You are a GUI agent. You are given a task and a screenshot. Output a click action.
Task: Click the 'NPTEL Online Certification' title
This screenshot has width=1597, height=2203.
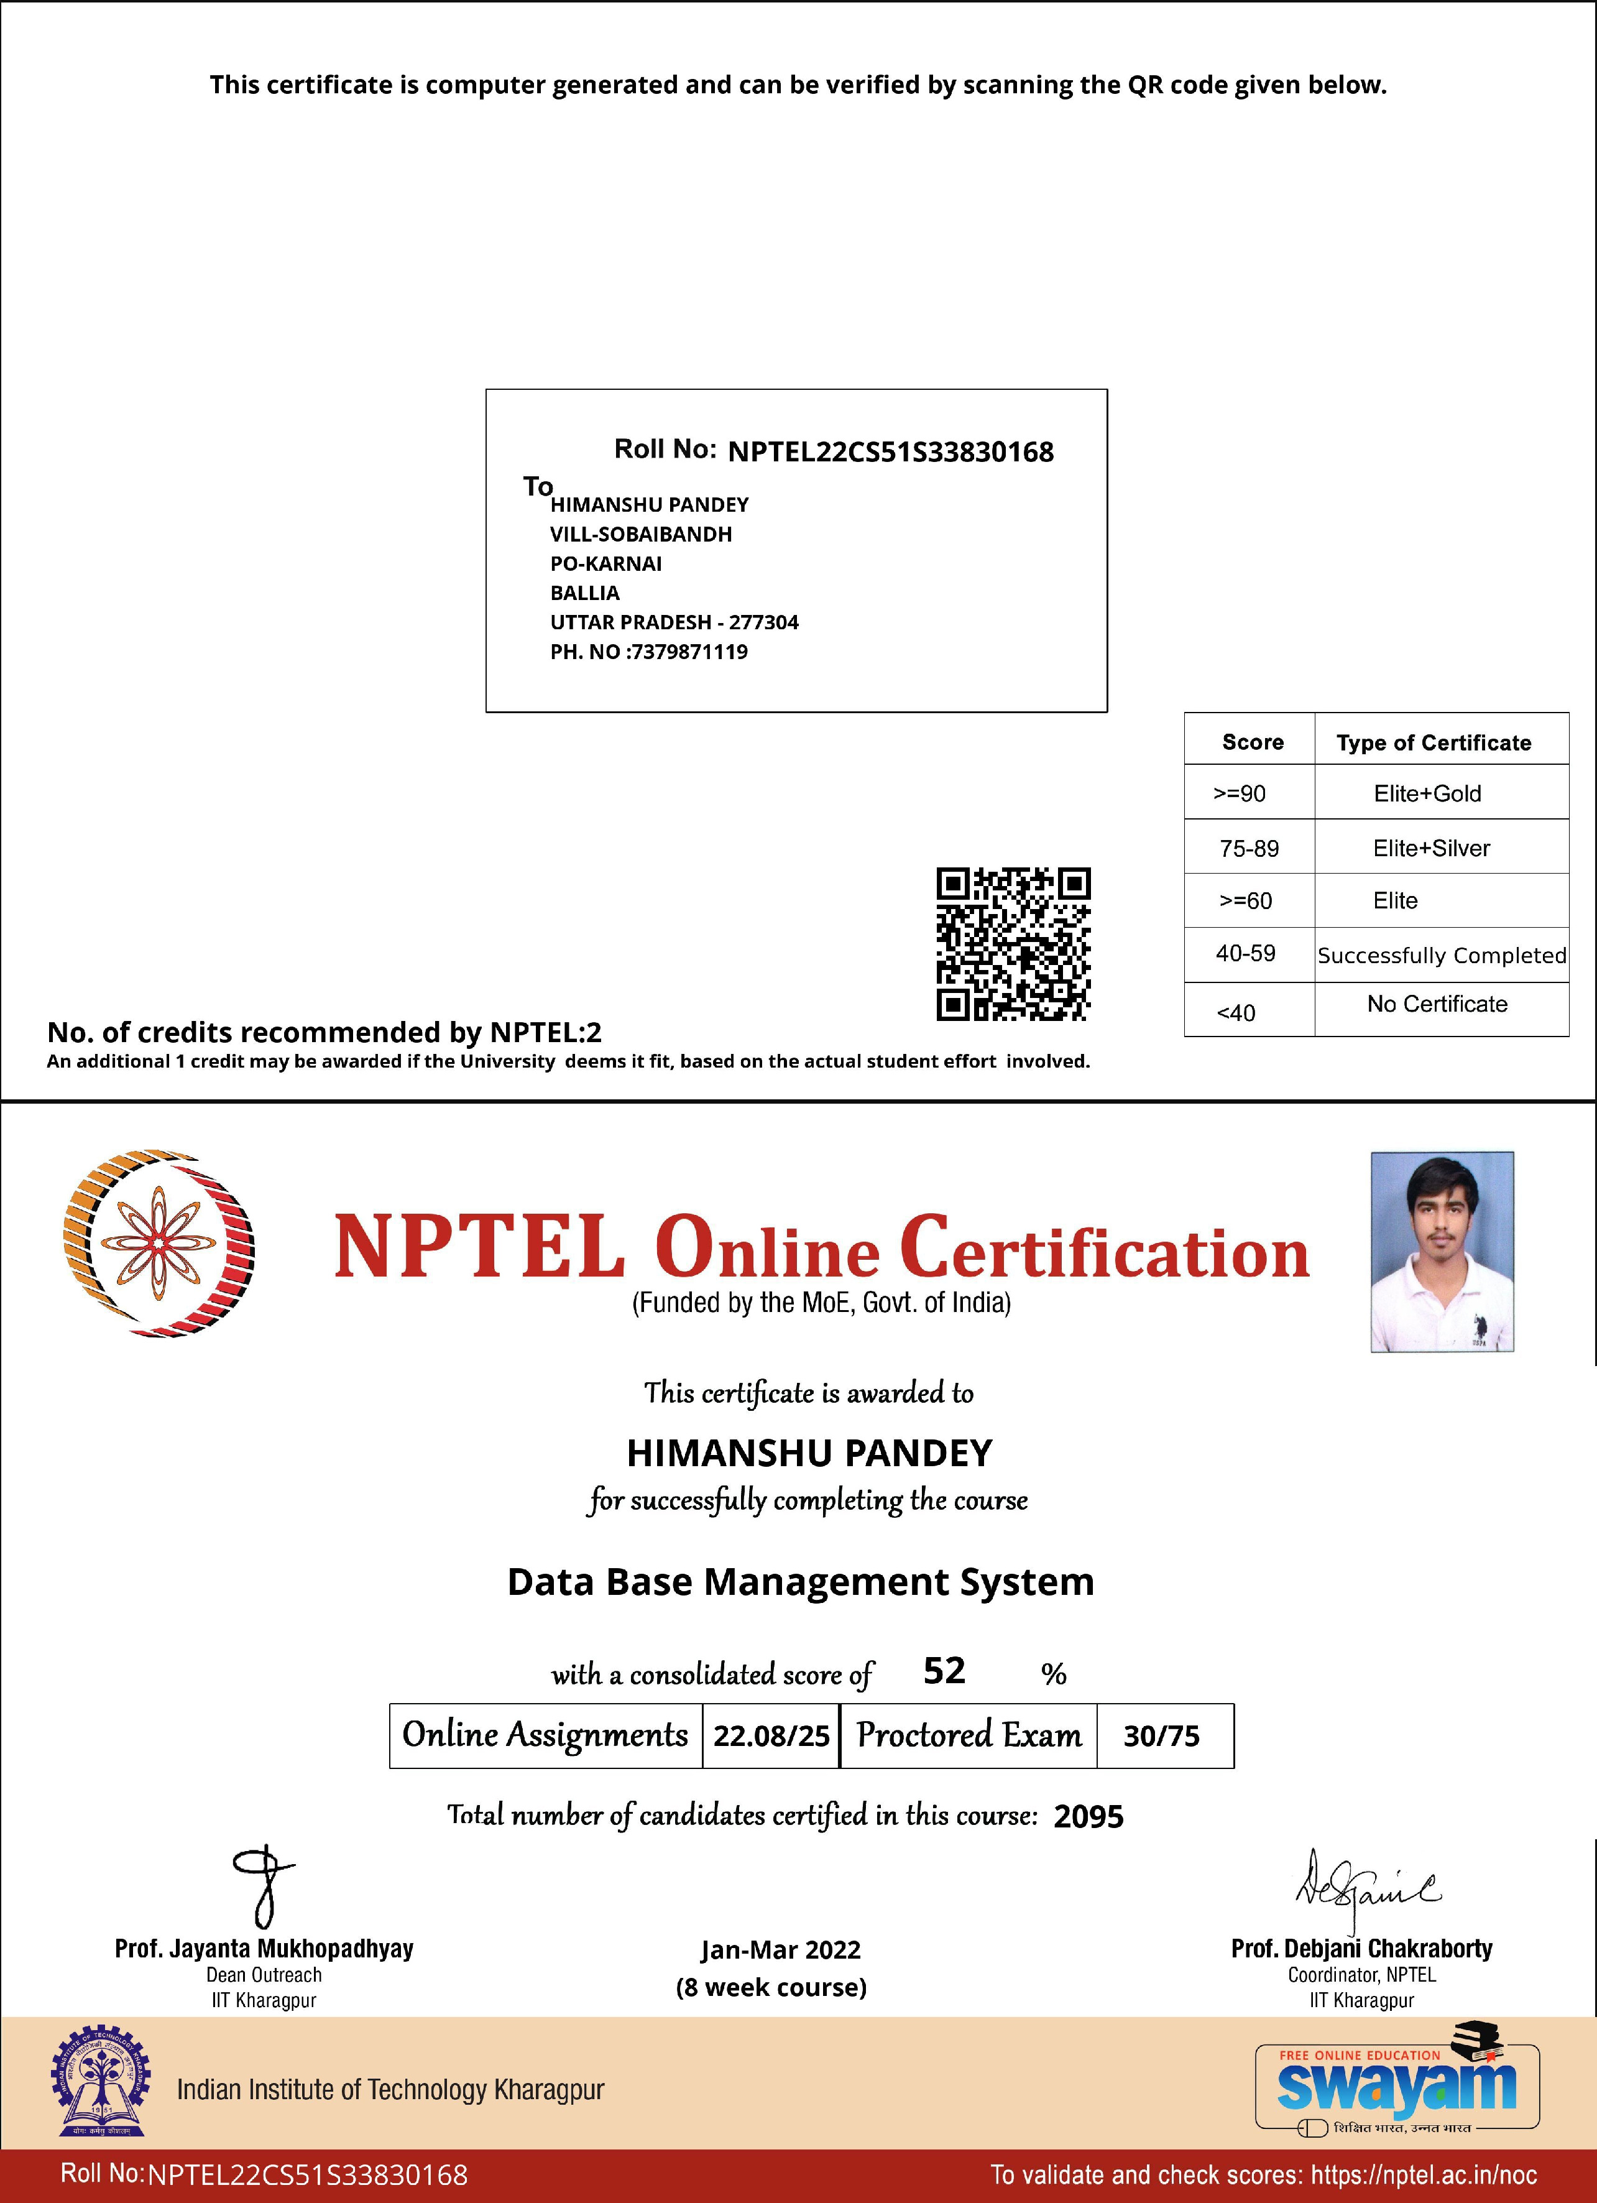point(821,1247)
